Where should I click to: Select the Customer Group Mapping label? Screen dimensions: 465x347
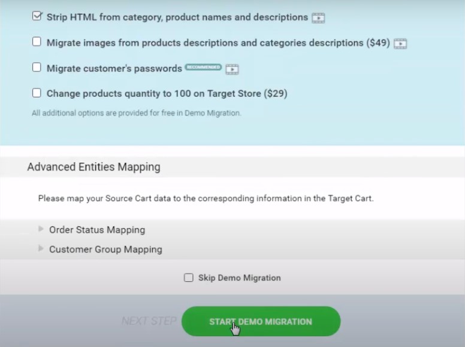105,249
